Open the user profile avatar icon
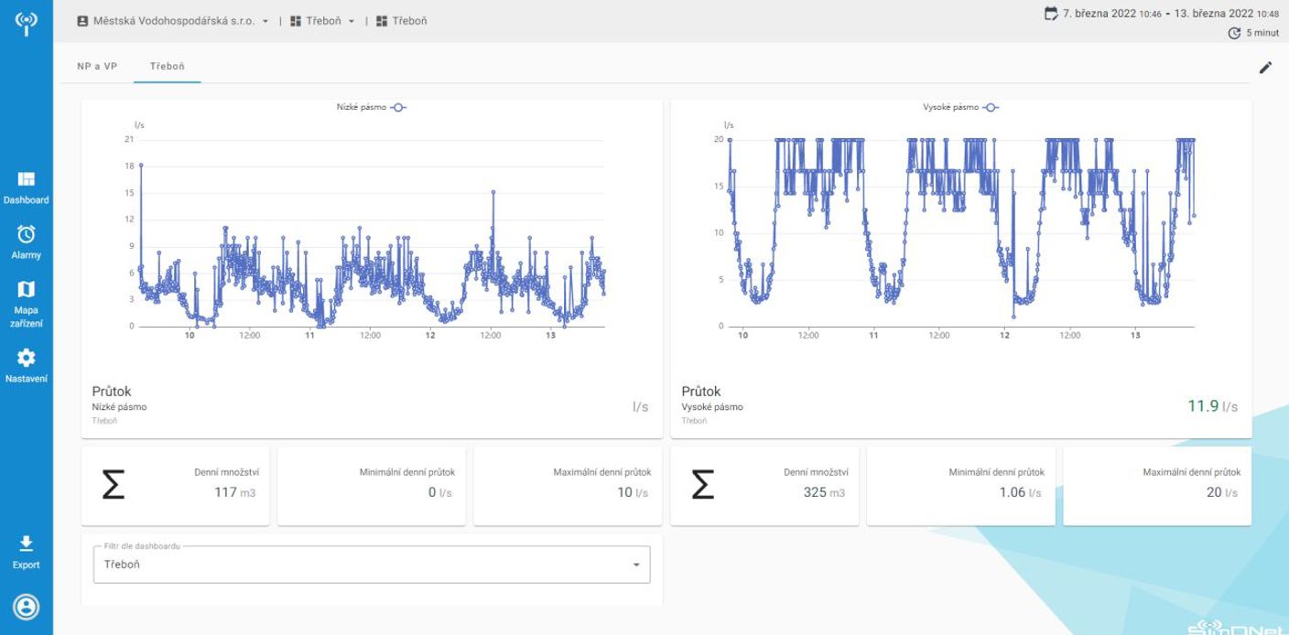Viewport: 1289px width, 635px height. coord(27,607)
